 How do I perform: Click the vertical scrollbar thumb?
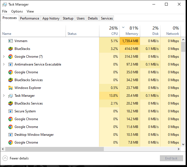click(183, 47)
